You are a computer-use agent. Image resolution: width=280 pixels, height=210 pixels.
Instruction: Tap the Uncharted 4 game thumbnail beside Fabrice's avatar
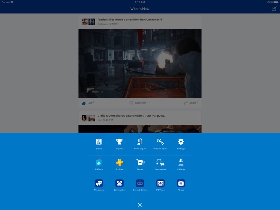click(x=92, y=22)
